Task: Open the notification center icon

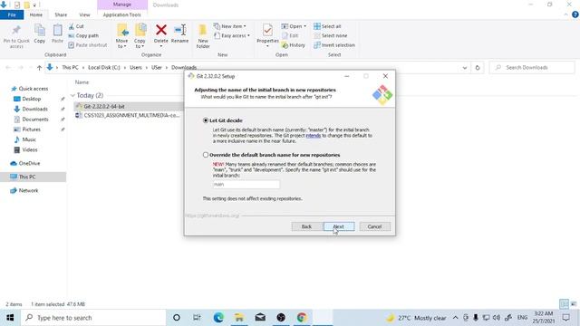Action: click(565, 318)
